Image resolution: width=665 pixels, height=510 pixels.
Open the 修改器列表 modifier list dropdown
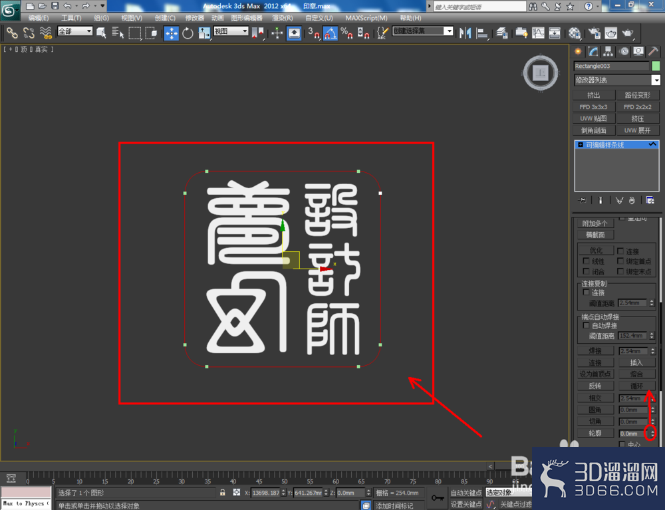(656, 80)
